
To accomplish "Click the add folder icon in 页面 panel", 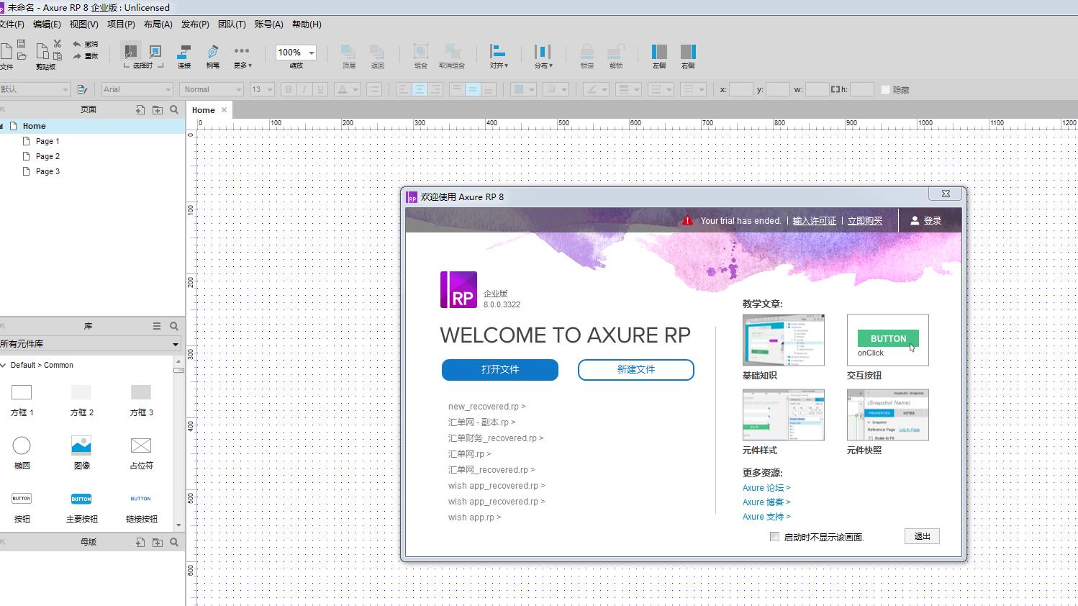I will coord(158,109).
